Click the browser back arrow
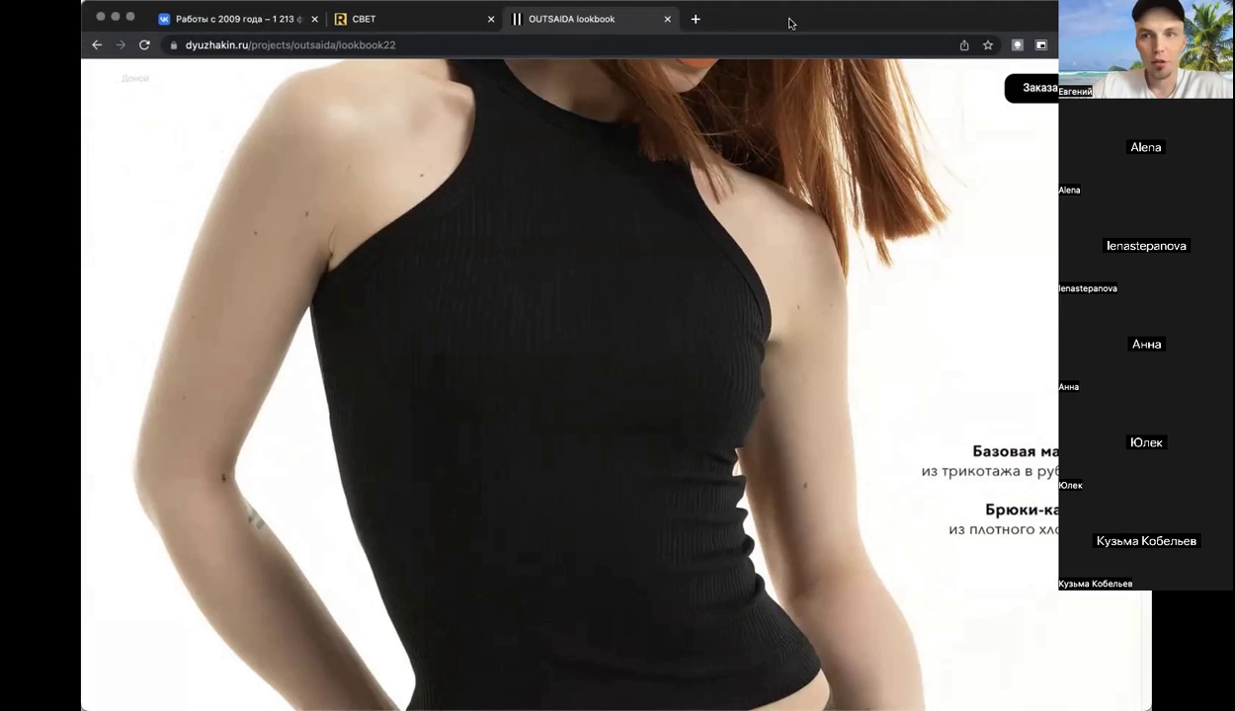This screenshot has height=711, width=1235. 97,45
